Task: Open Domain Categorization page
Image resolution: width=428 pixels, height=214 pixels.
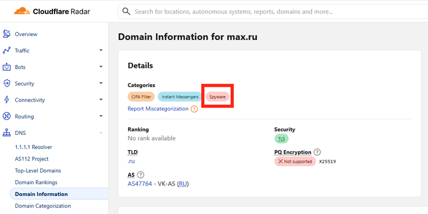Action: tap(43, 206)
